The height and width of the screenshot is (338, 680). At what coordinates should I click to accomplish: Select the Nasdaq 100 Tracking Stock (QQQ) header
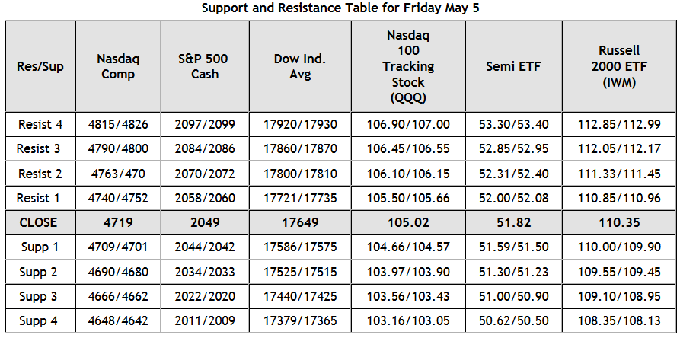[408, 66]
